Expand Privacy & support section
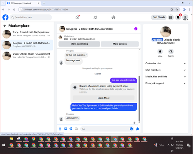193x154 pixels. pos(166,83)
